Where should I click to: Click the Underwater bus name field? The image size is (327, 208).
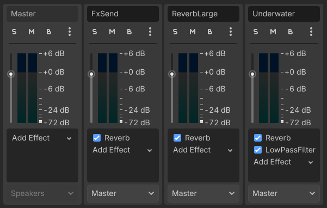(x=284, y=14)
